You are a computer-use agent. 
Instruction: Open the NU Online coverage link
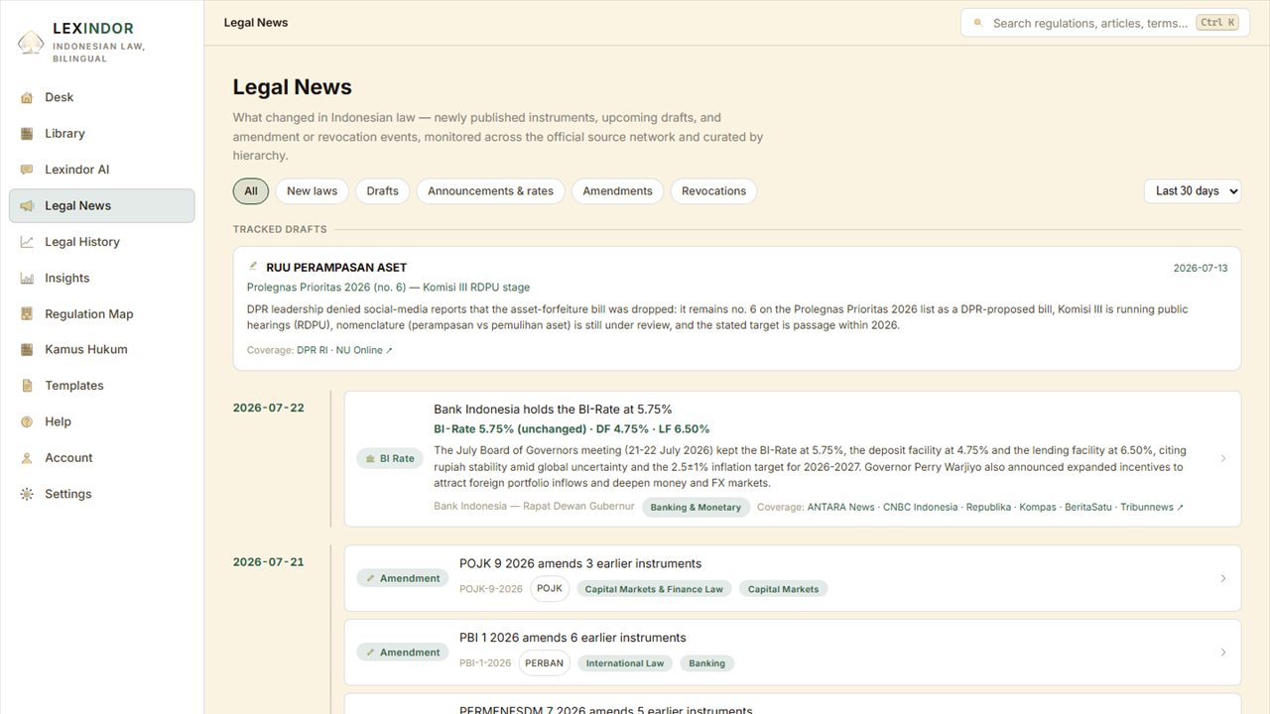coord(363,350)
